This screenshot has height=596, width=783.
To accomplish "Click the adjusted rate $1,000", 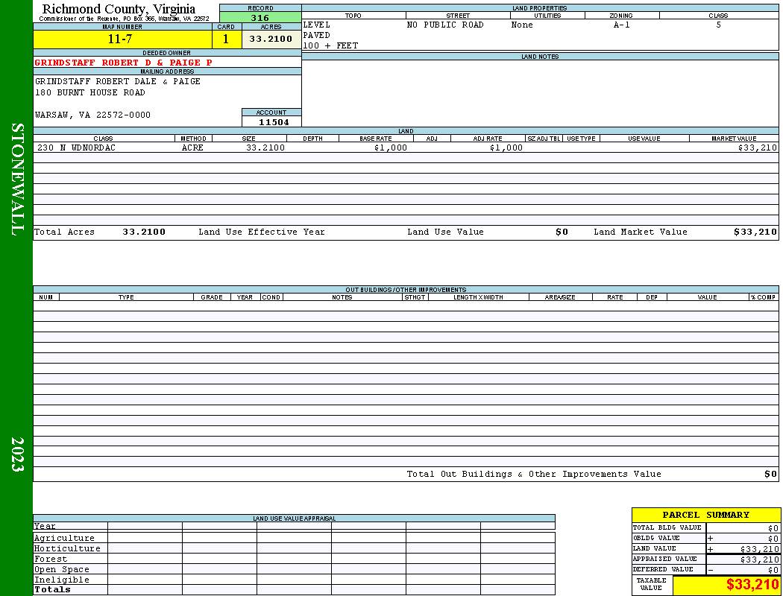I will pos(506,148).
